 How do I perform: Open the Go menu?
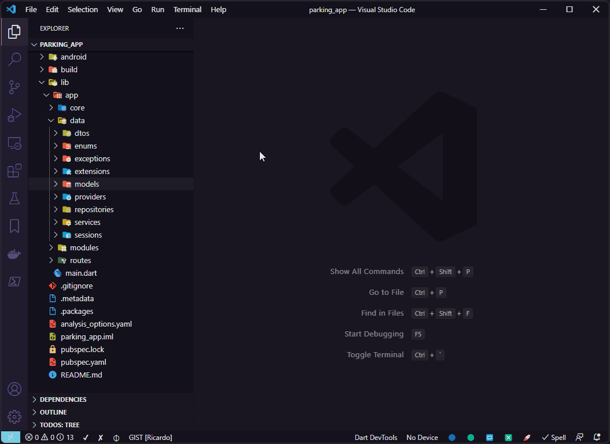point(137,9)
